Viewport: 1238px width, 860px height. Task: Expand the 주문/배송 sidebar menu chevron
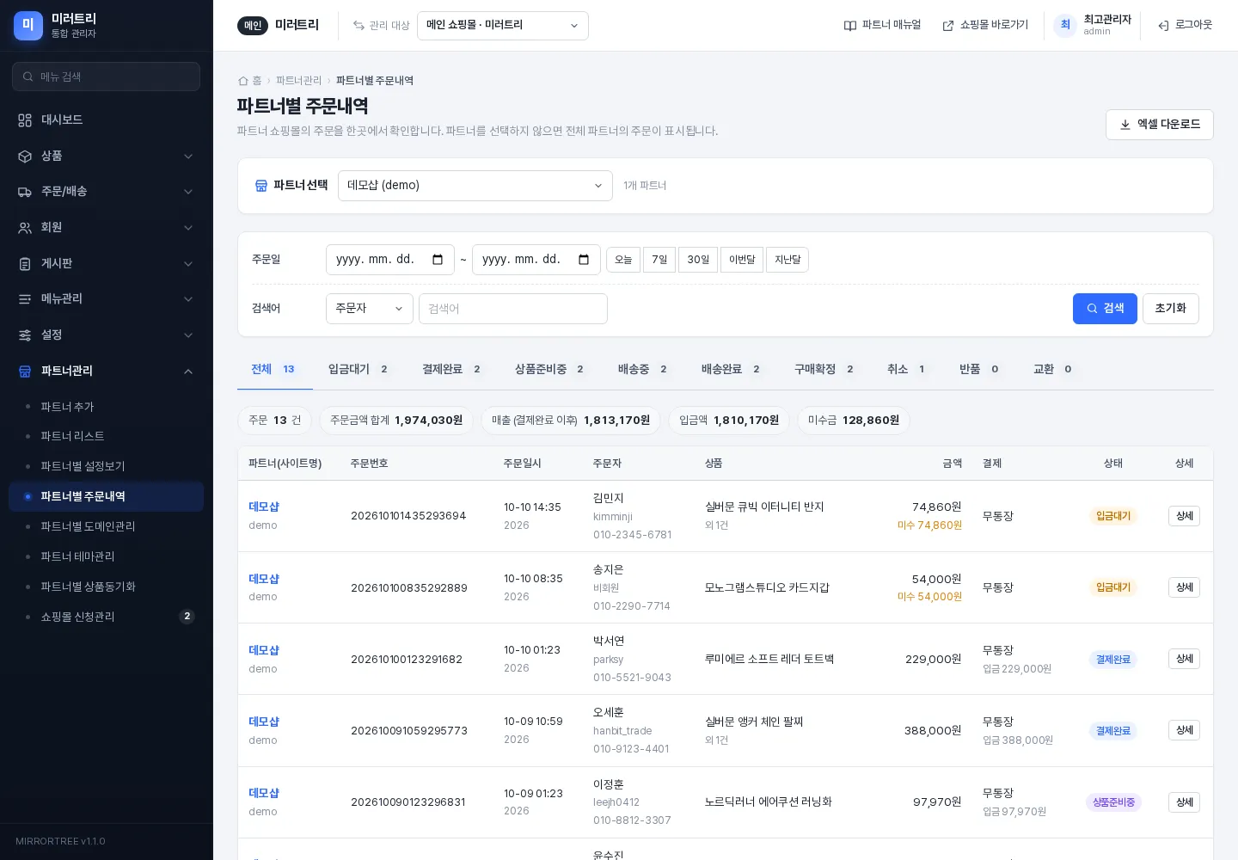tap(188, 192)
